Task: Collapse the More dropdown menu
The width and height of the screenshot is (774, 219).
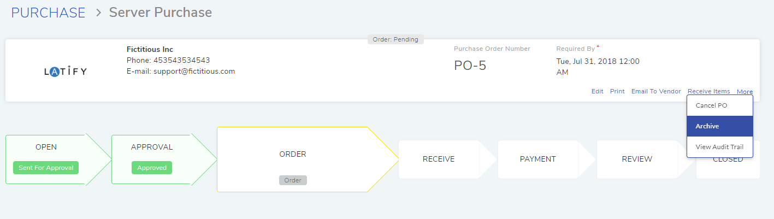Action: [x=745, y=92]
